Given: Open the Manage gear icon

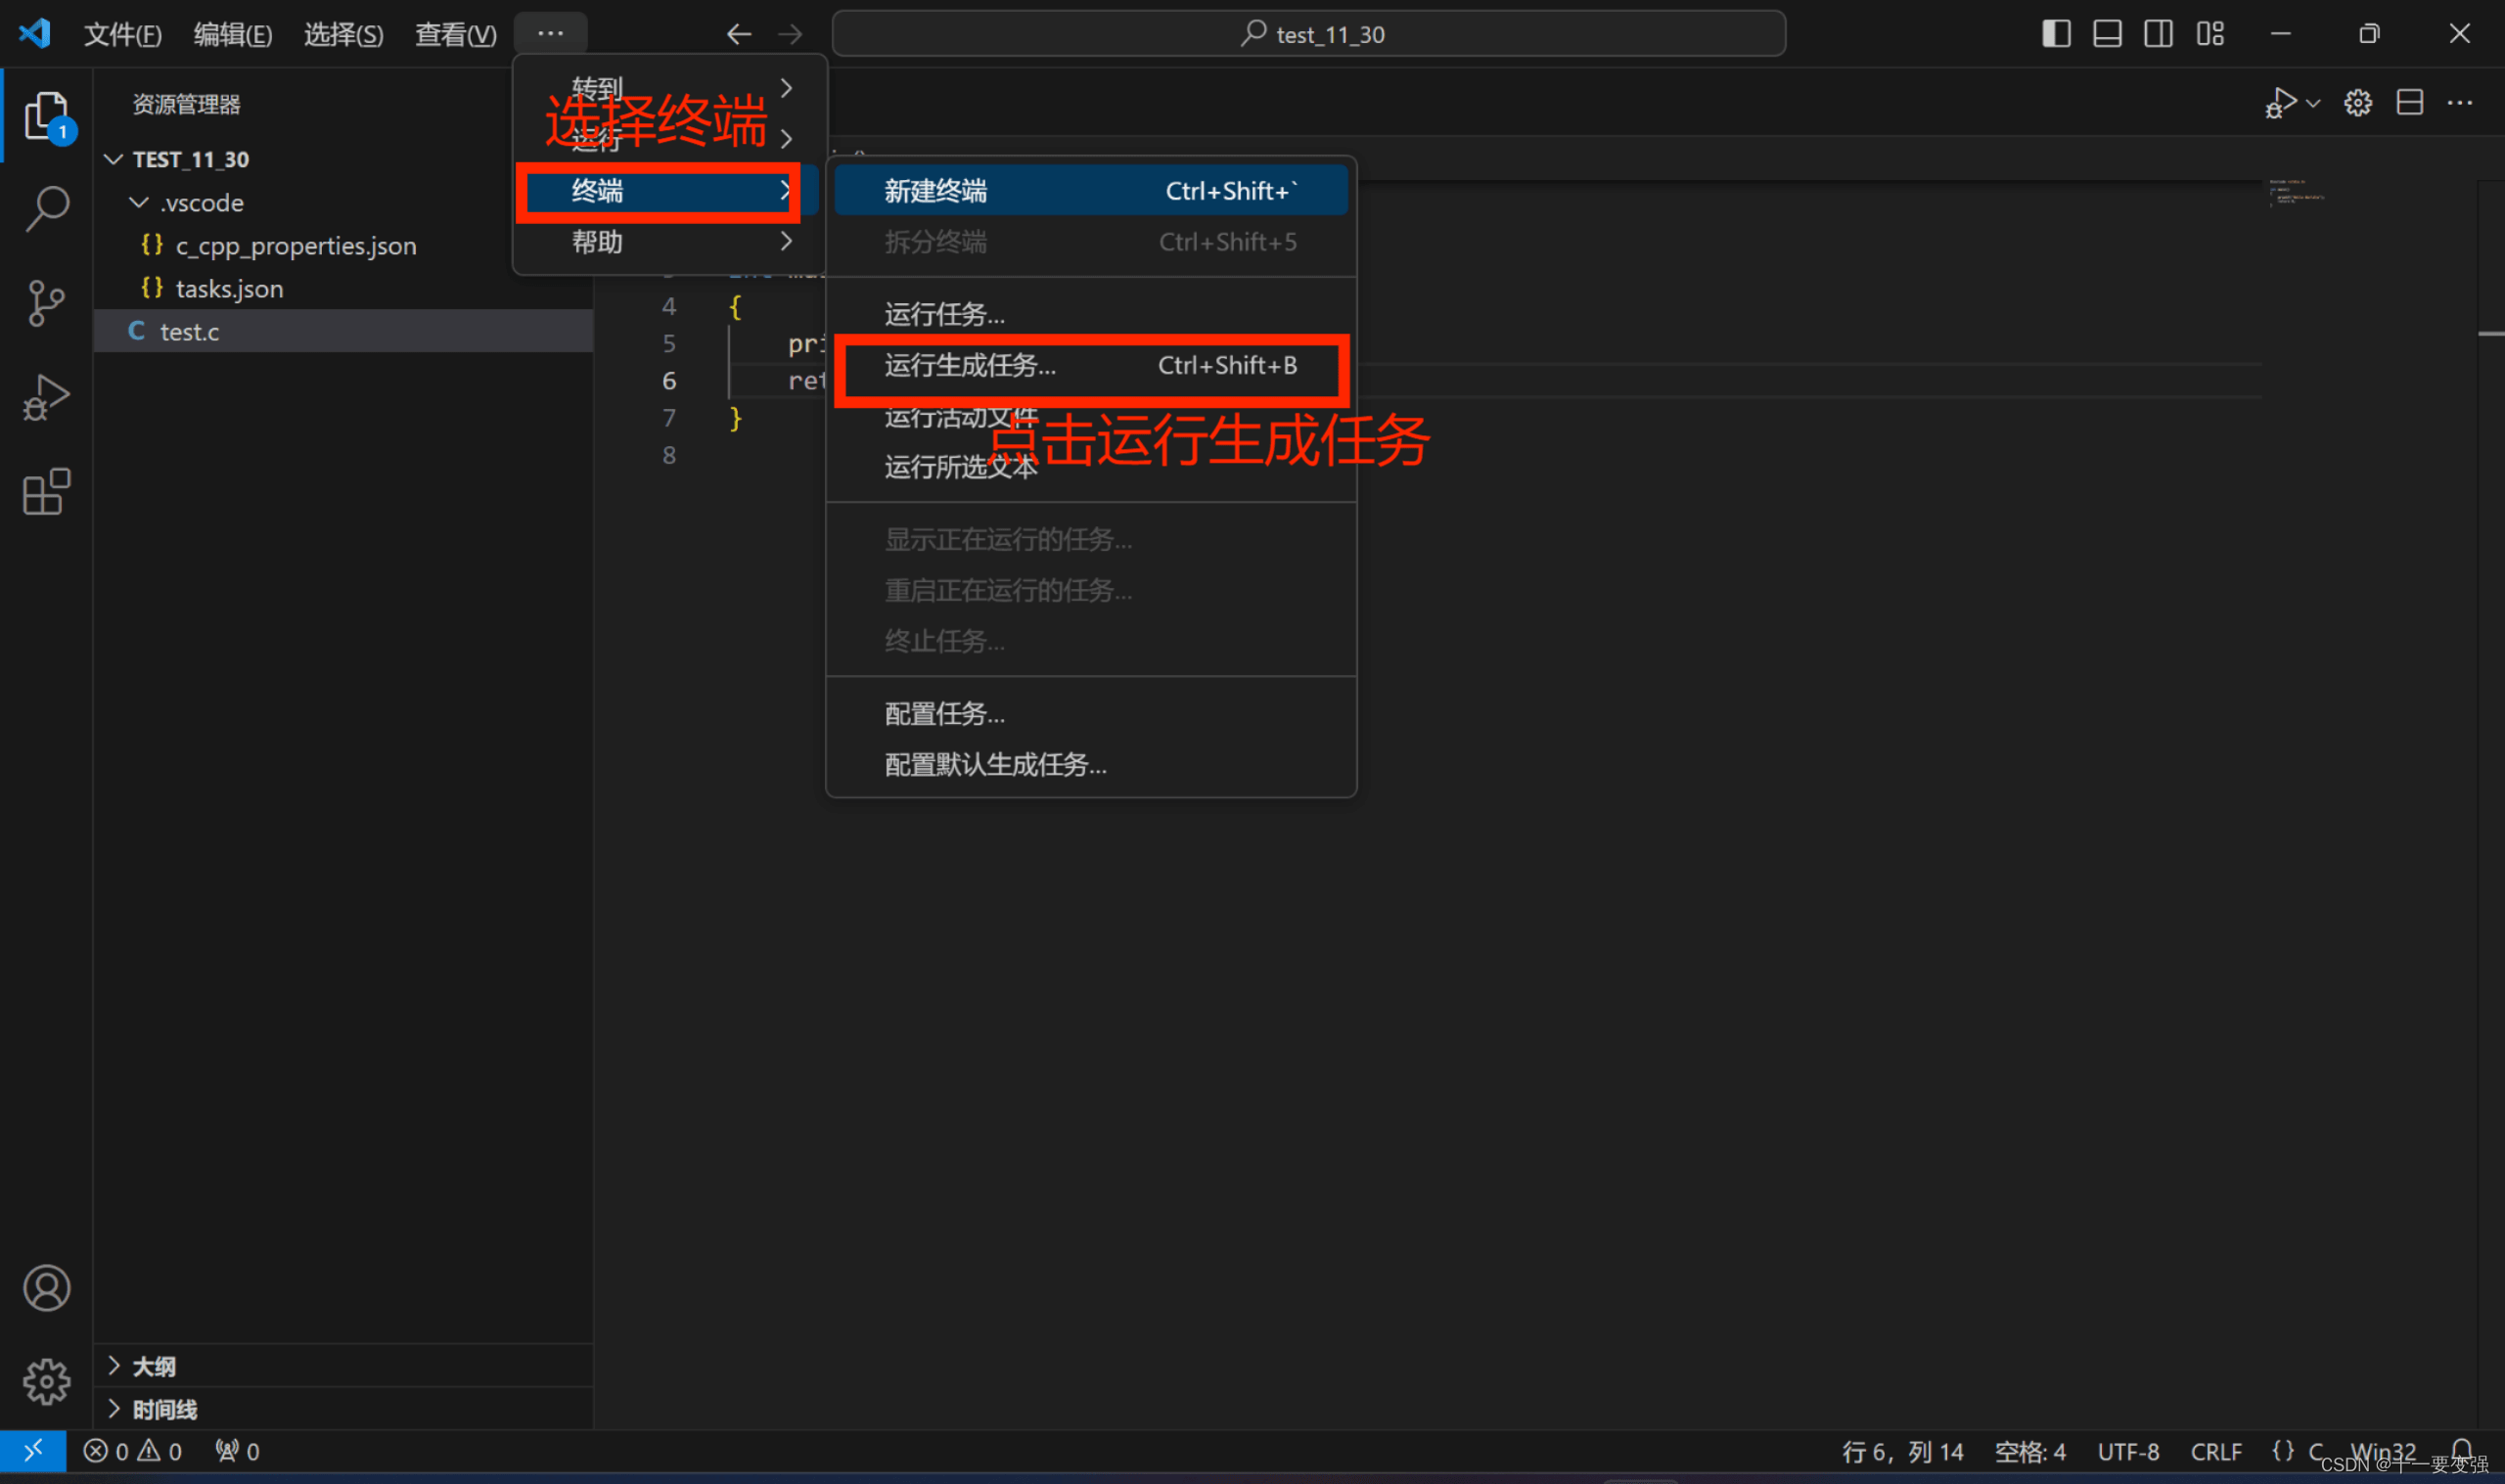Looking at the screenshot, I should tap(46, 1382).
